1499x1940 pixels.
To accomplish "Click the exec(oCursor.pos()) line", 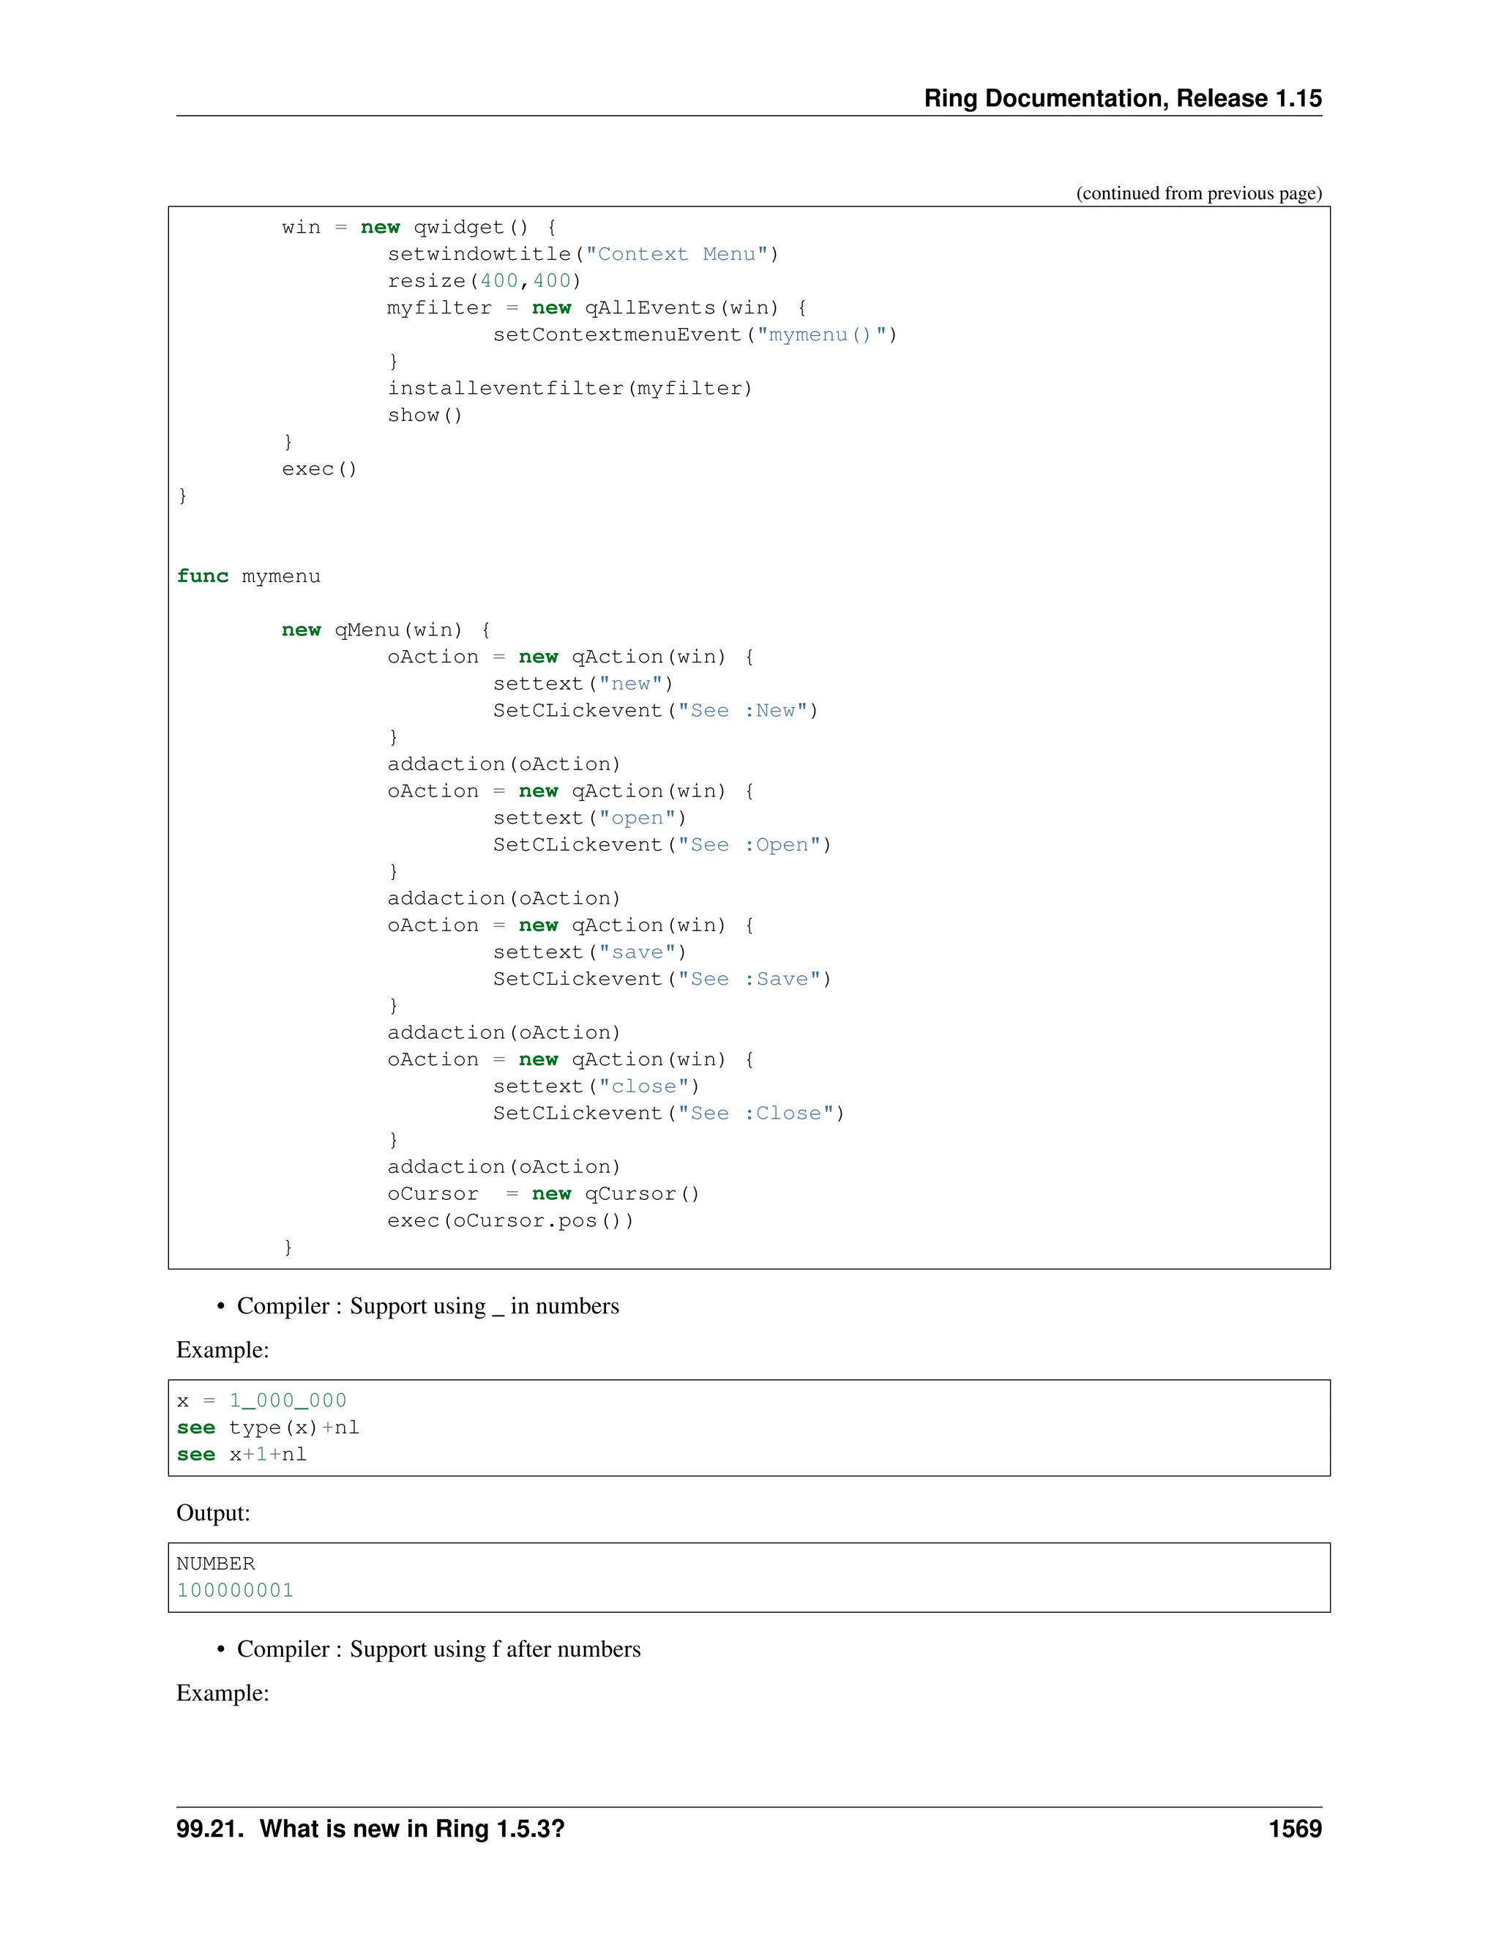I will [509, 1221].
